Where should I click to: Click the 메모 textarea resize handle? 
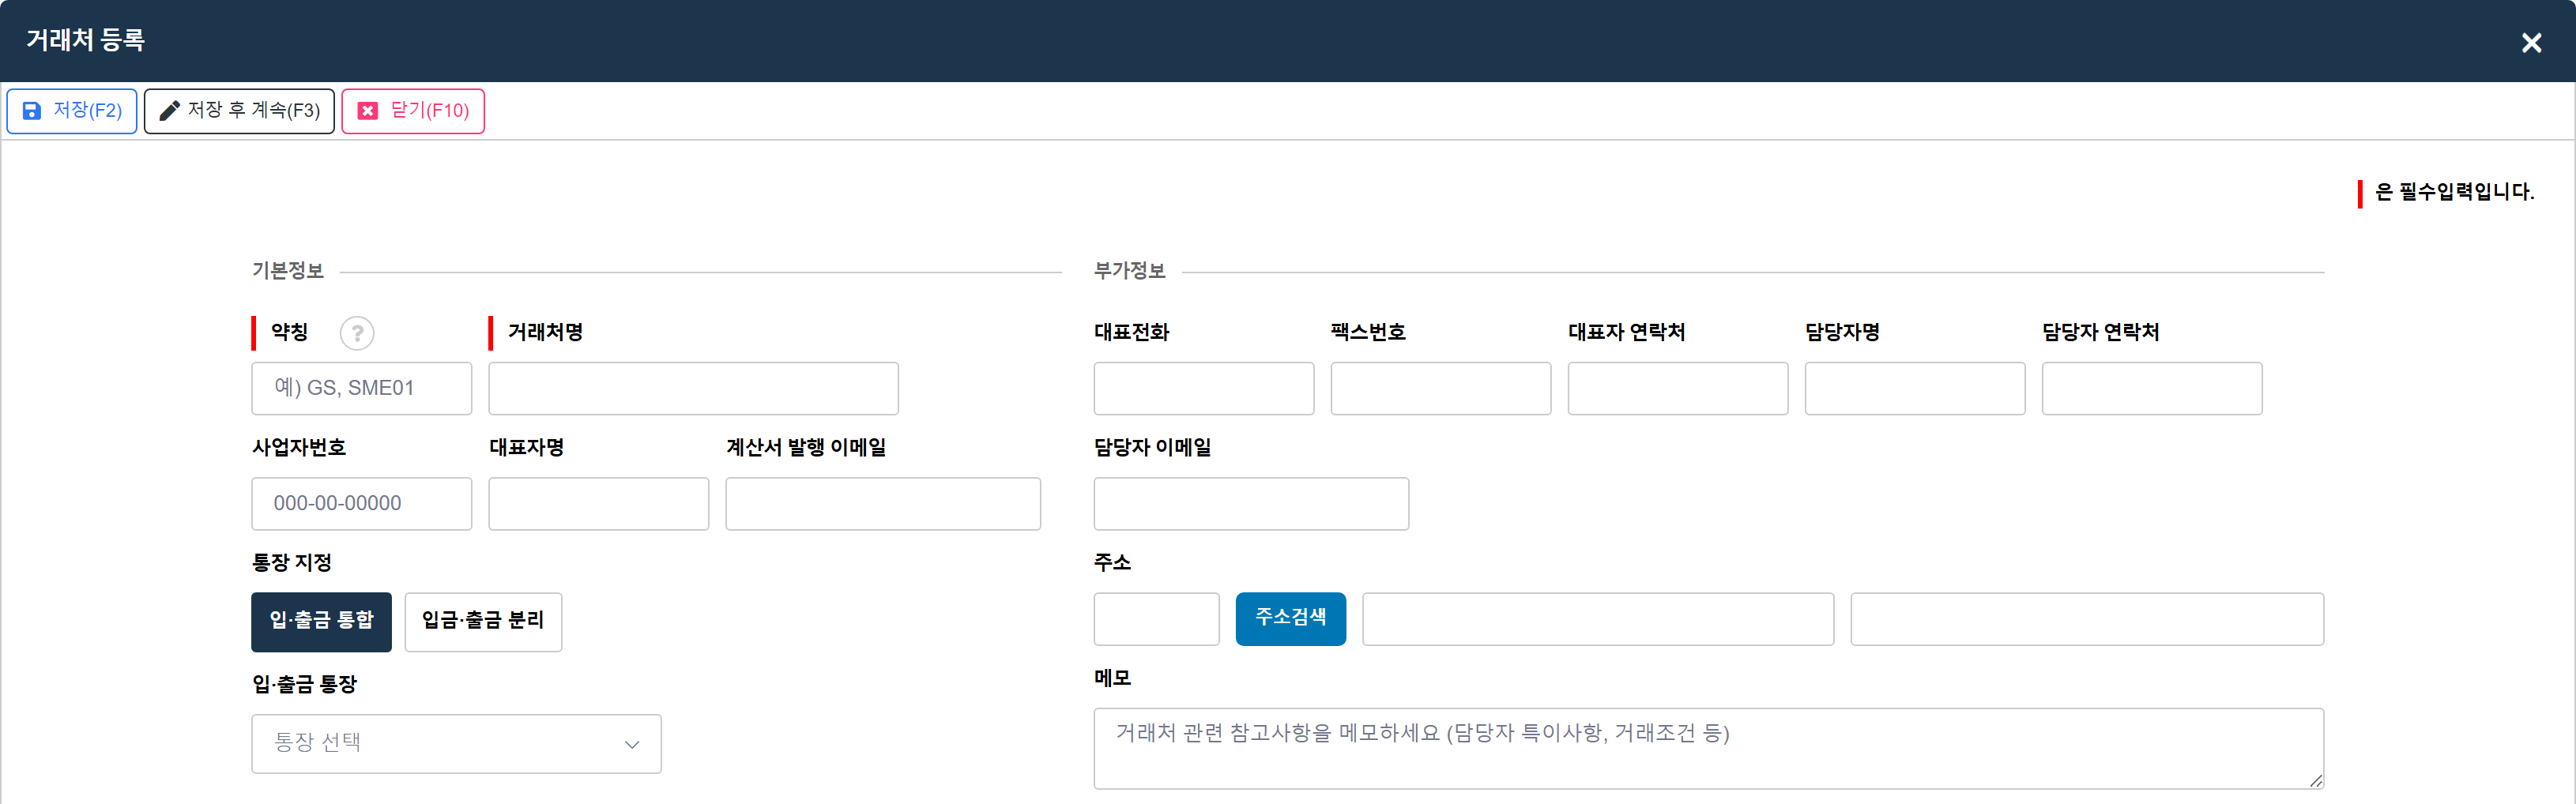click(2316, 781)
